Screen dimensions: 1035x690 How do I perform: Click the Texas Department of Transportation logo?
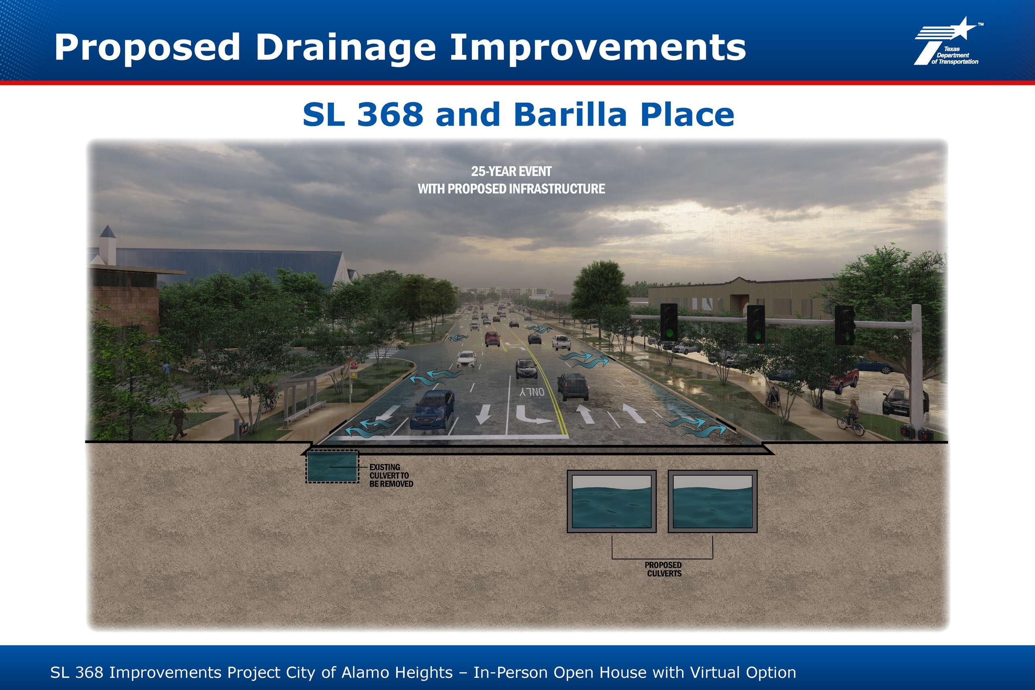[x=949, y=41]
